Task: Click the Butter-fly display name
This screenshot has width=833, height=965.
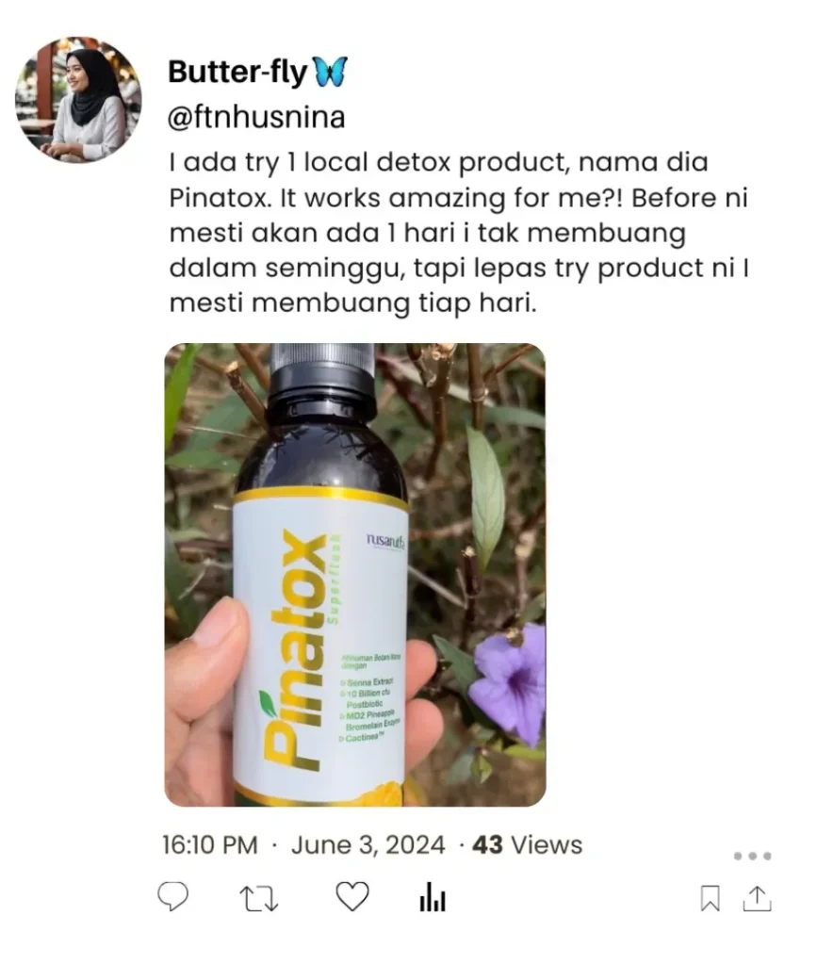Action: pos(237,72)
